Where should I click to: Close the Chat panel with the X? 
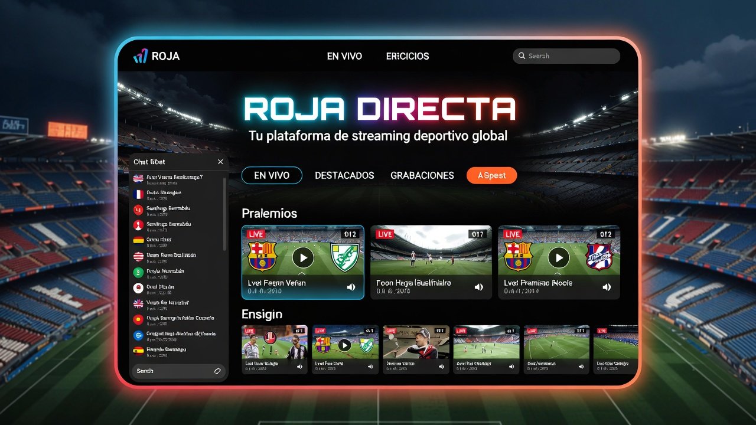tap(220, 162)
